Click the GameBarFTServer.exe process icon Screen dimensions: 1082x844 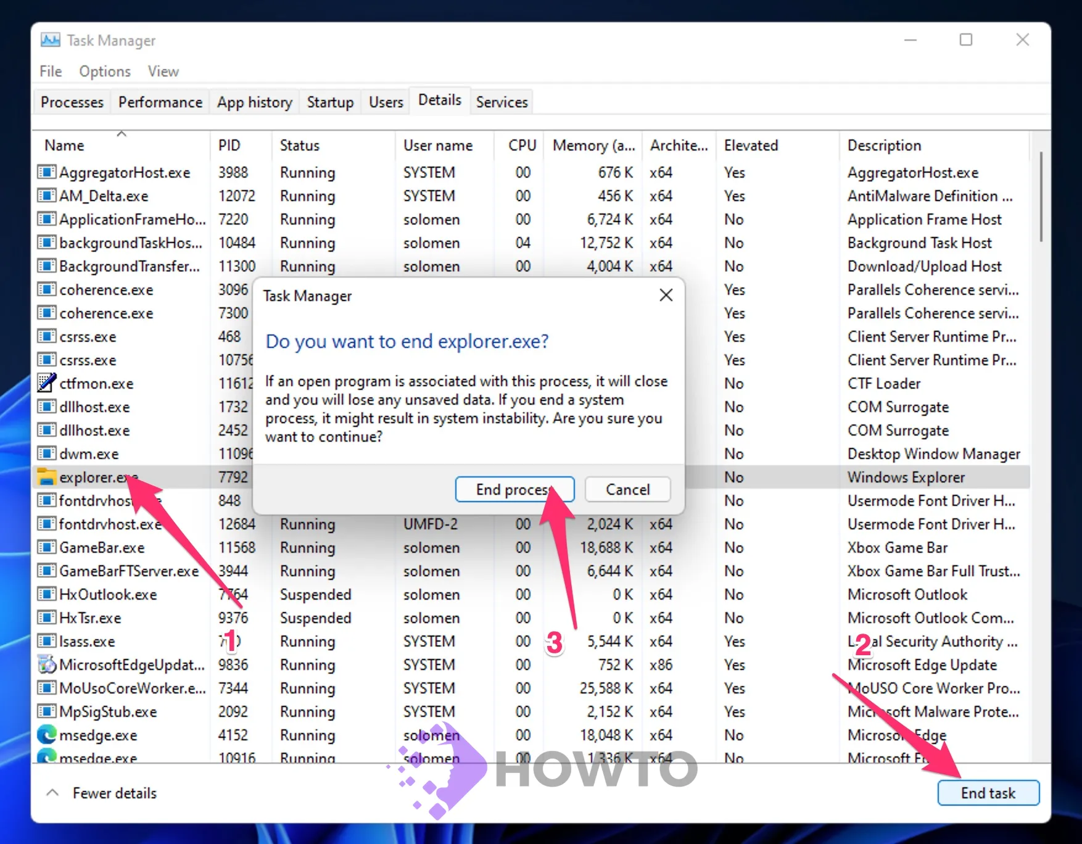pos(47,571)
